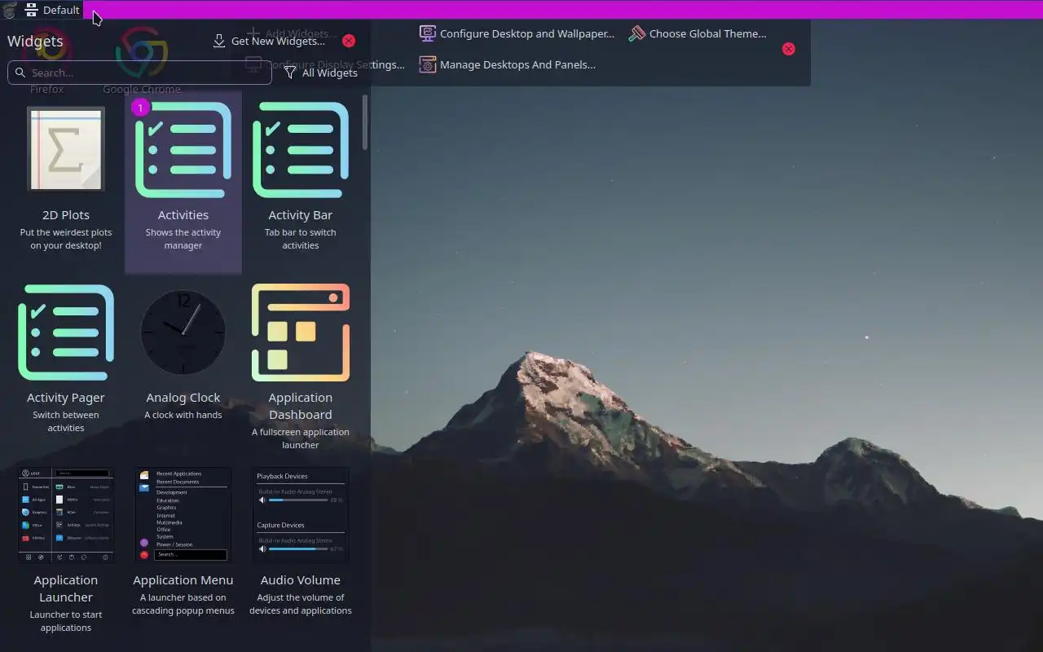The height and width of the screenshot is (652, 1043).
Task: Click the Get New Widgets button
Action: (268, 41)
